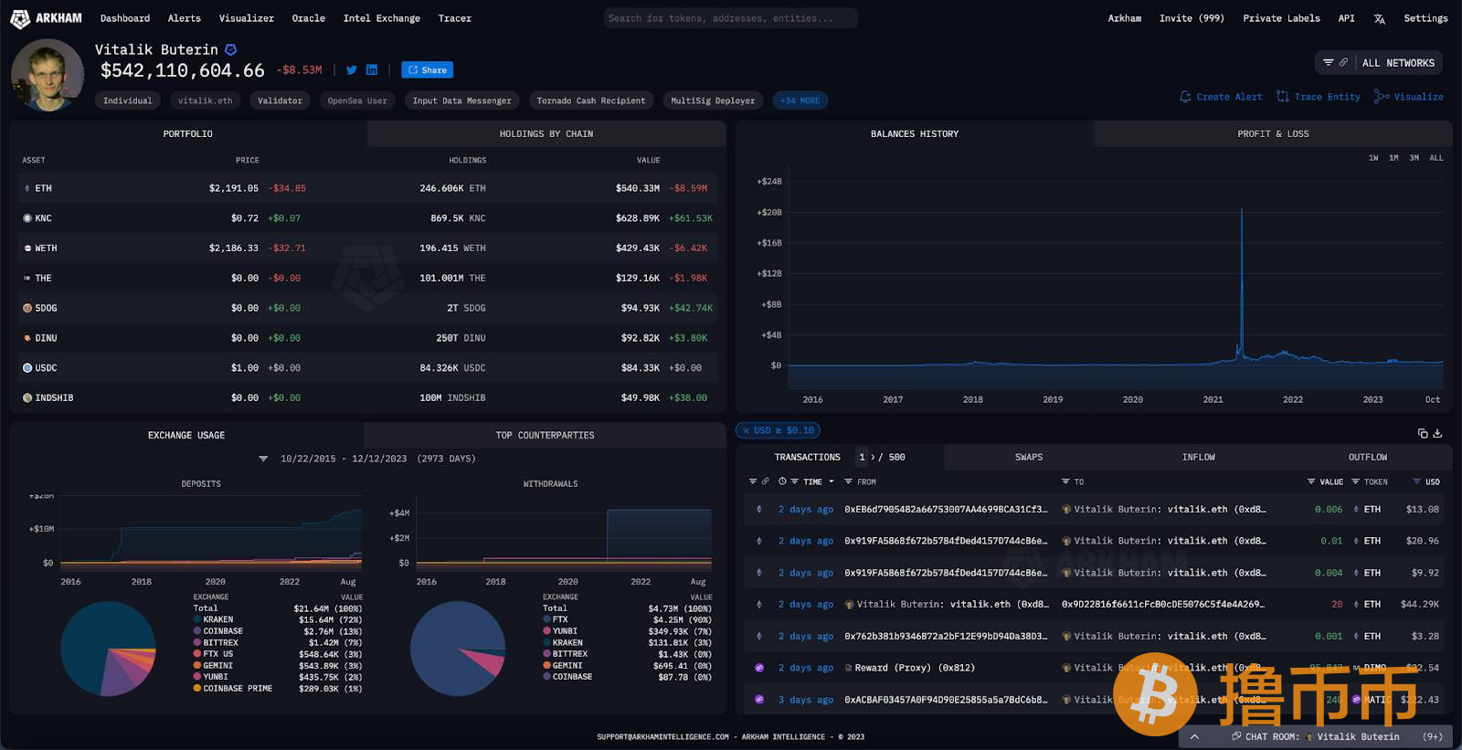Click the Trace Entity path icon
Screen dimensions: 1462x750
coord(1283,96)
